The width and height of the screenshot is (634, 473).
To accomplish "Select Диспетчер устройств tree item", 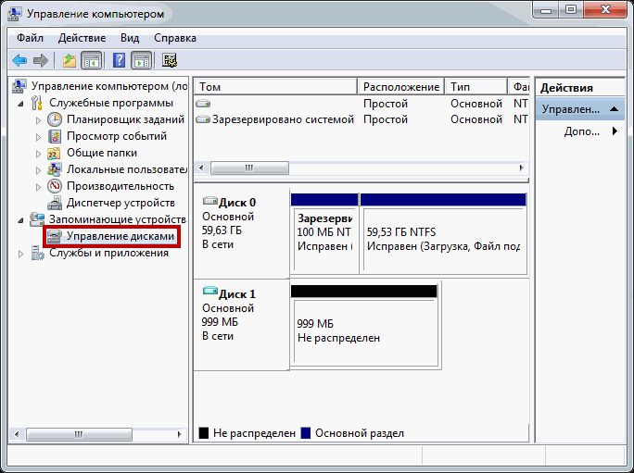I will (x=120, y=203).
